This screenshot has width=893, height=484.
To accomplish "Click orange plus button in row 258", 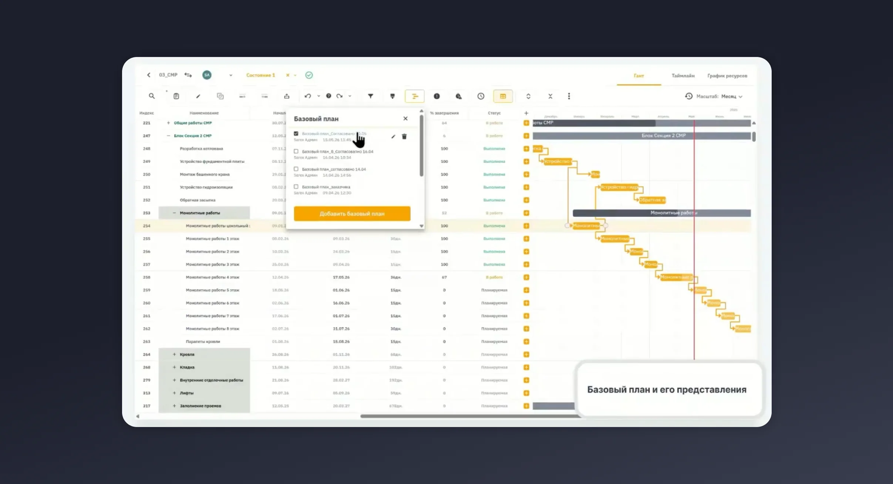I will 526,277.
